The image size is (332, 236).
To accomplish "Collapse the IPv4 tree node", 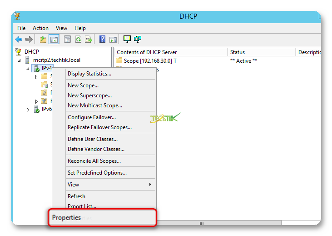I will coord(28,69).
